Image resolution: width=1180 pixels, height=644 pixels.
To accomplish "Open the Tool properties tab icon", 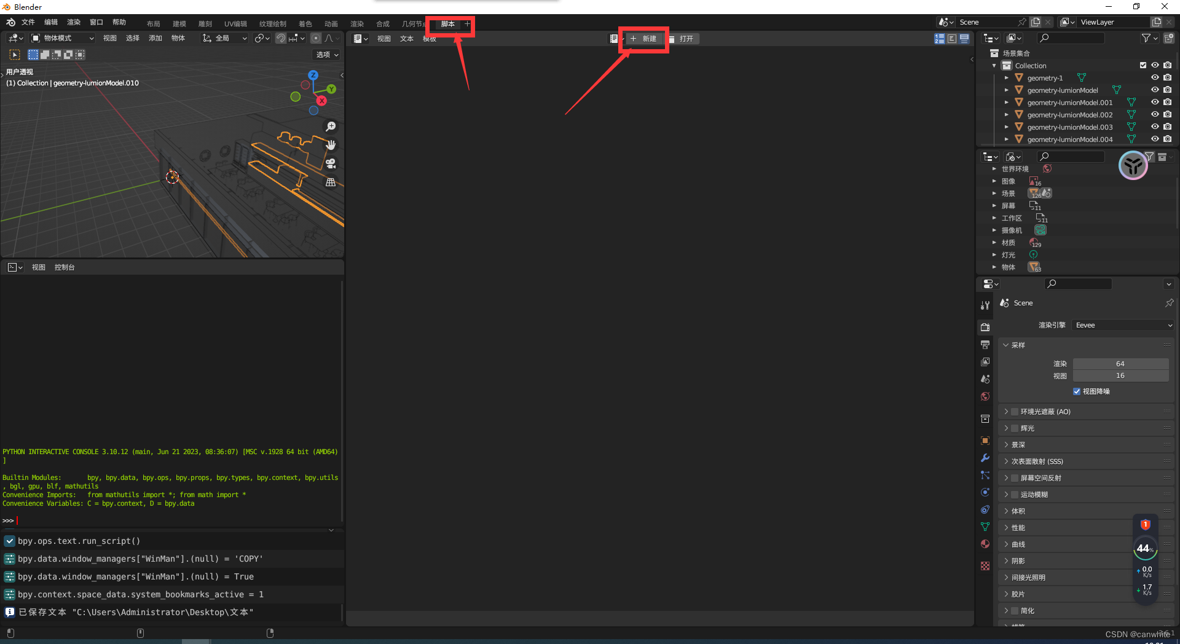I will click(x=985, y=305).
